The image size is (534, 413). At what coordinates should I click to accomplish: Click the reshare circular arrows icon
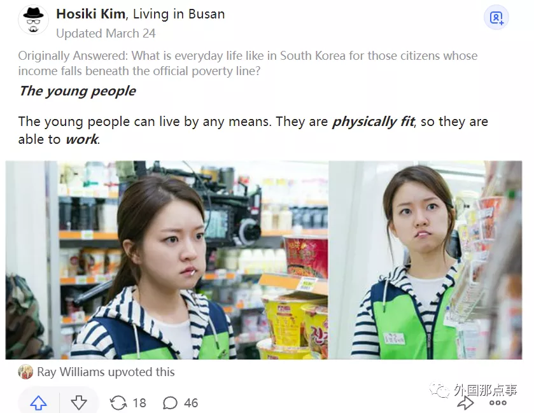118,403
